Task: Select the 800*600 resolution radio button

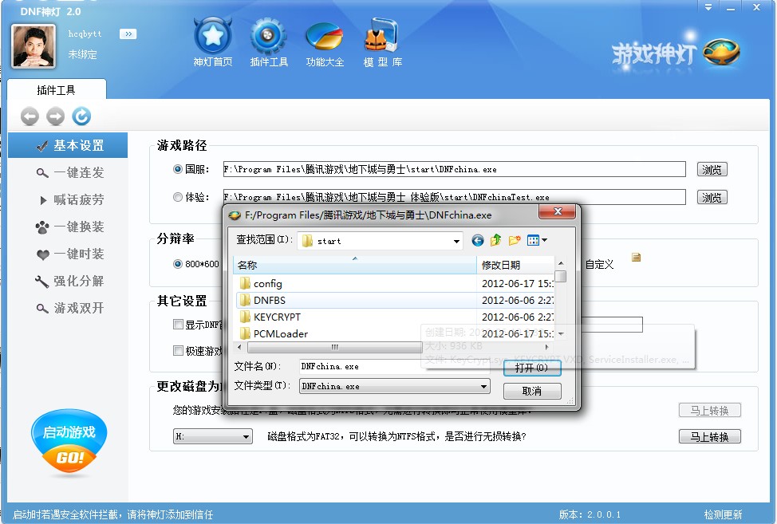Action: 177,264
